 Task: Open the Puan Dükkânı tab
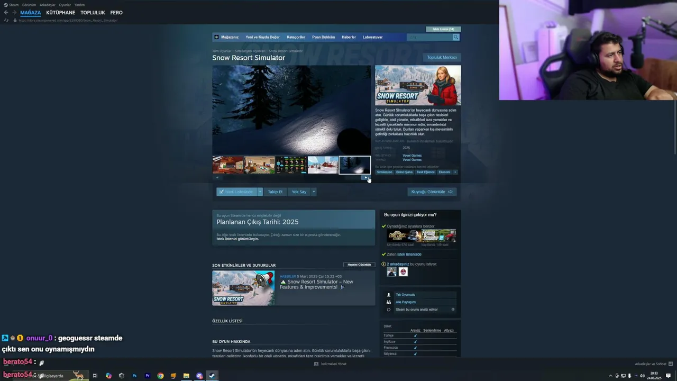coord(324,37)
